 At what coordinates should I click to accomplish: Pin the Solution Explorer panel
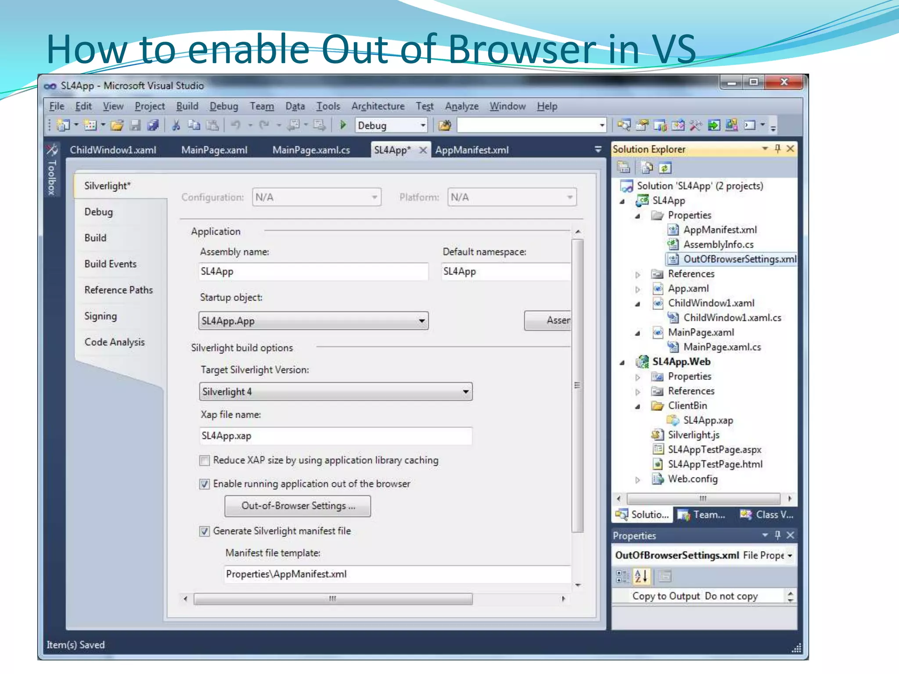point(777,149)
